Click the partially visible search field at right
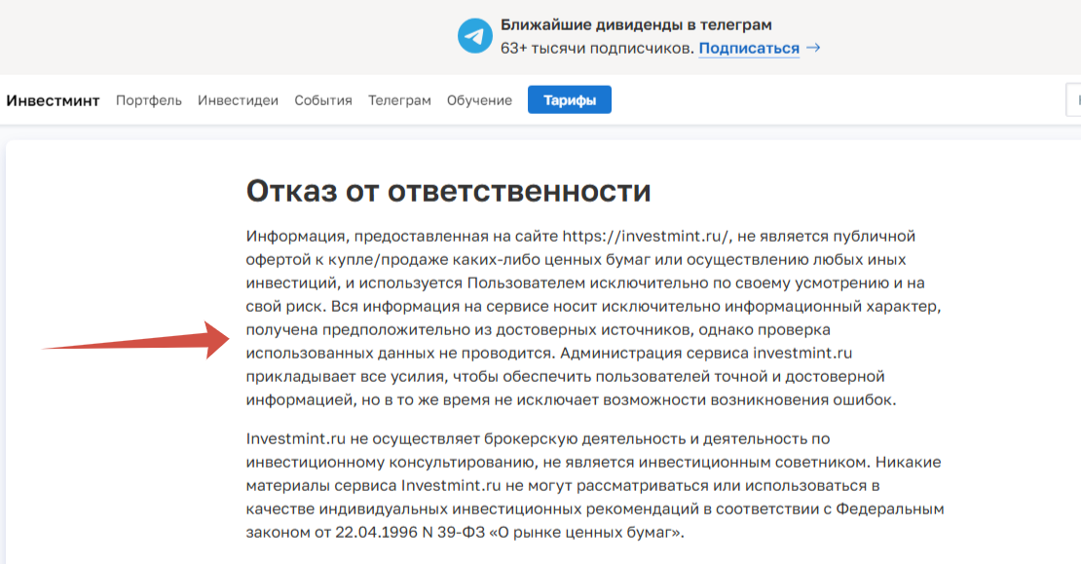1081x564 pixels. pos(1073,100)
